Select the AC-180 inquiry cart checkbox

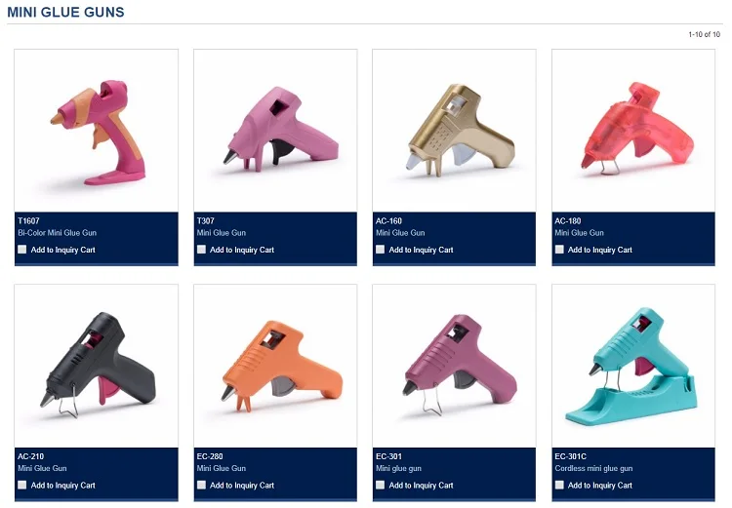[559, 250]
